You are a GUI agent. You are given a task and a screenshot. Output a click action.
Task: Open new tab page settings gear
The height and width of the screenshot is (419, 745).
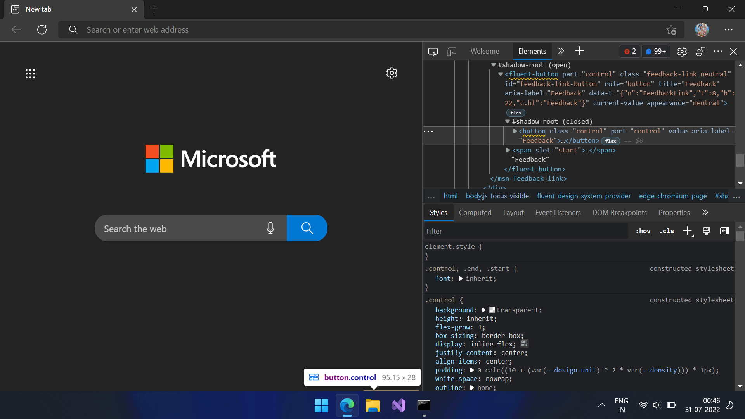[392, 73]
